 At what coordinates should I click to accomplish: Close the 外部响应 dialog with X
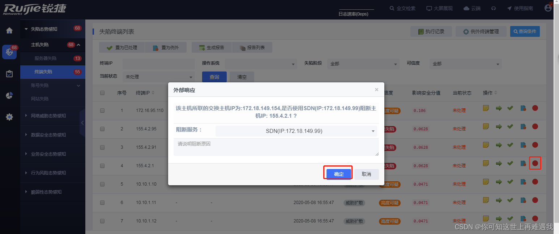(x=376, y=90)
